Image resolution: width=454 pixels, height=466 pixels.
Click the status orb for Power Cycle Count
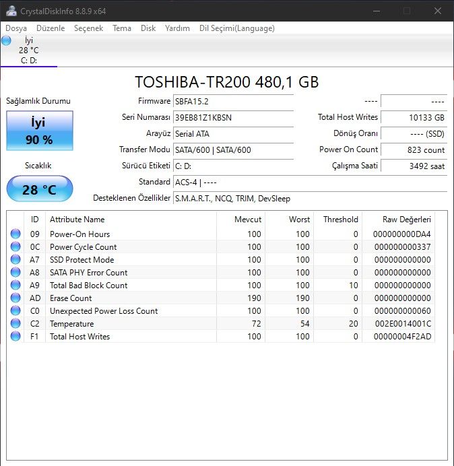coord(15,246)
